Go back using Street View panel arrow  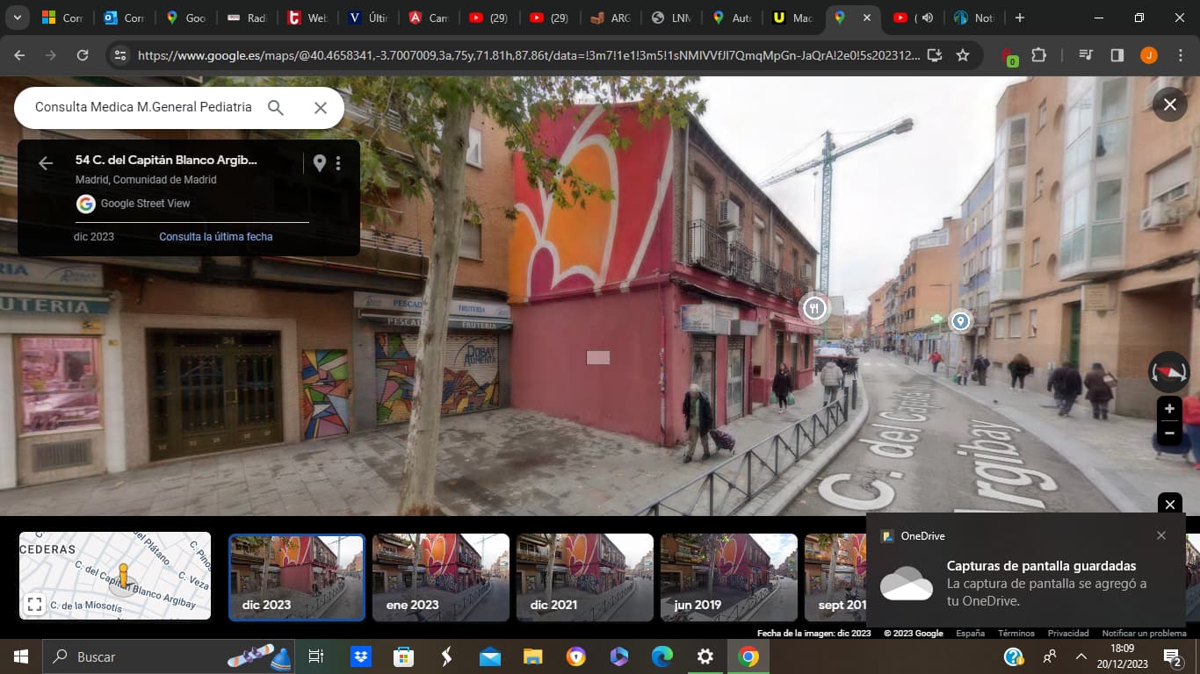(x=46, y=163)
